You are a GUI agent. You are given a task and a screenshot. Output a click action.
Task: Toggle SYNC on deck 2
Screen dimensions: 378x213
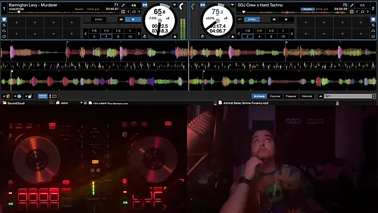point(252,20)
